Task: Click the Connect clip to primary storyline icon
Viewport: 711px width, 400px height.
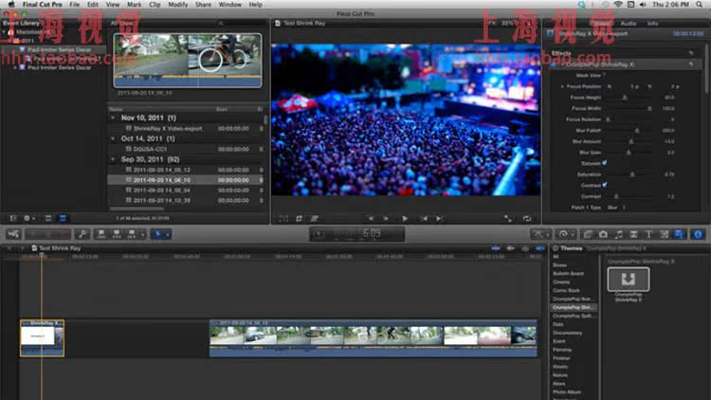Action: (x=101, y=234)
